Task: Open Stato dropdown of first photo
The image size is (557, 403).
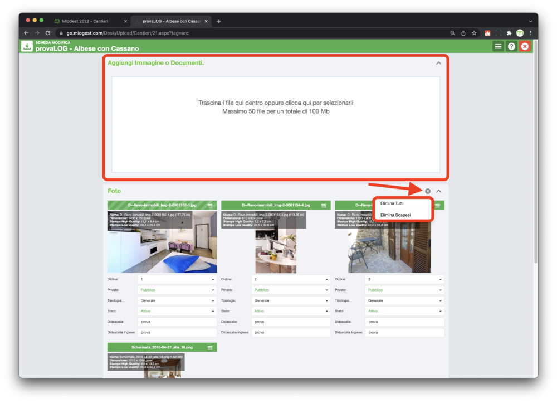Action: pyautogui.click(x=177, y=312)
